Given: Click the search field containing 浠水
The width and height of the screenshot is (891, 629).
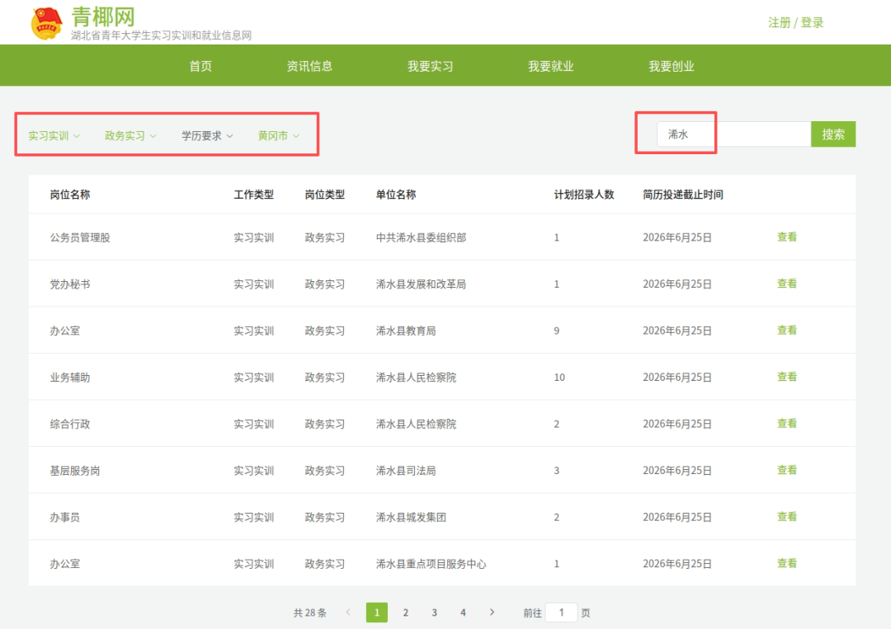Looking at the screenshot, I should point(733,134).
